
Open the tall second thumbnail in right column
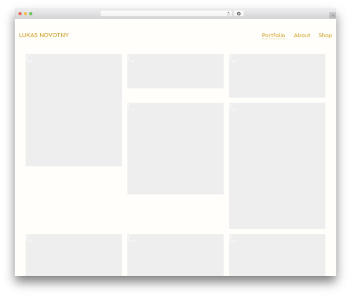click(x=277, y=166)
